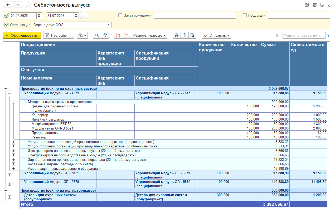Viewport: 330px width, 209px height.
Task: Open calendar picker for start date 01.07.2026
Action: pyautogui.click(x=39, y=16)
